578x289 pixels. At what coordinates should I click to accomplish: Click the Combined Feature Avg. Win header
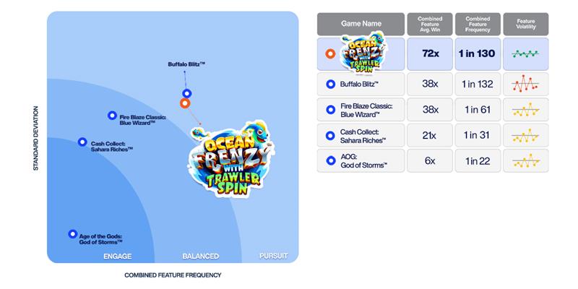coord(430,23)
